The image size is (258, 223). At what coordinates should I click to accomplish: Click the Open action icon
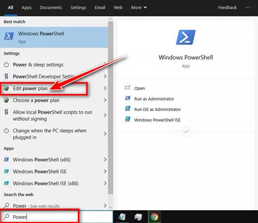coord(127,88)
